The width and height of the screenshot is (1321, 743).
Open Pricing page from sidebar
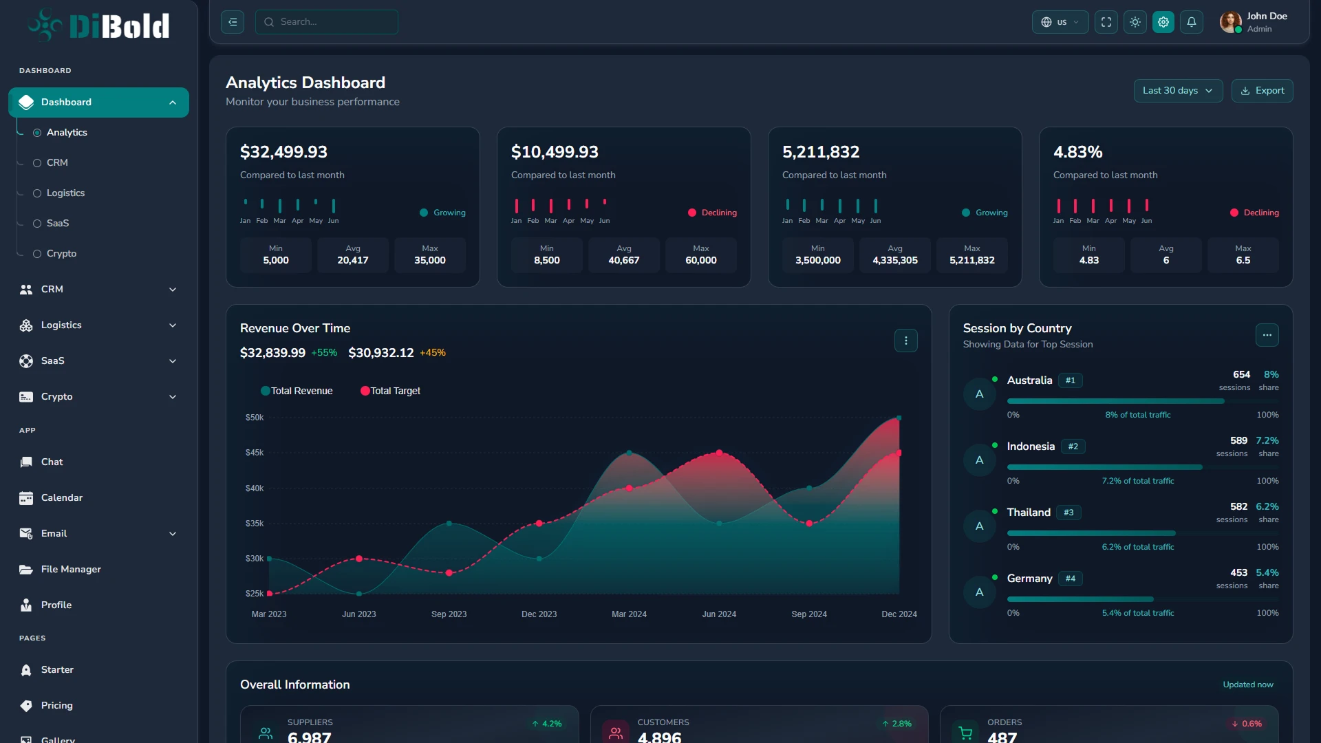pyautogui.click(x=98, y=706)
